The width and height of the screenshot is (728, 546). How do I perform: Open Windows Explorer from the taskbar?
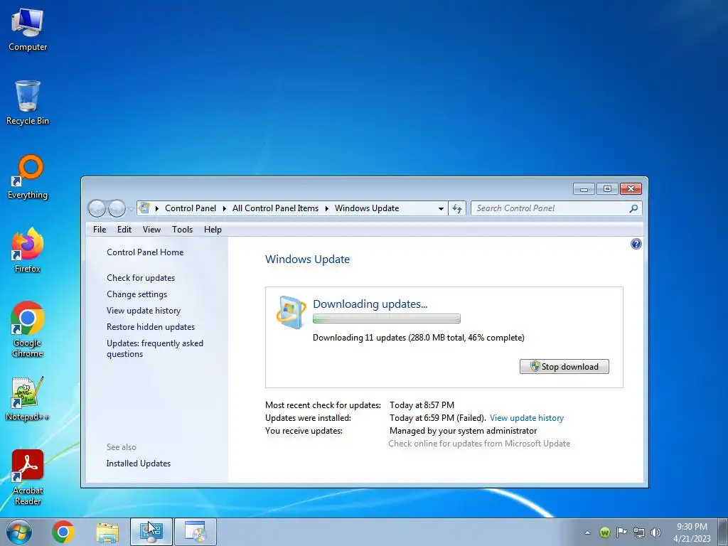[x=107, y=532]
